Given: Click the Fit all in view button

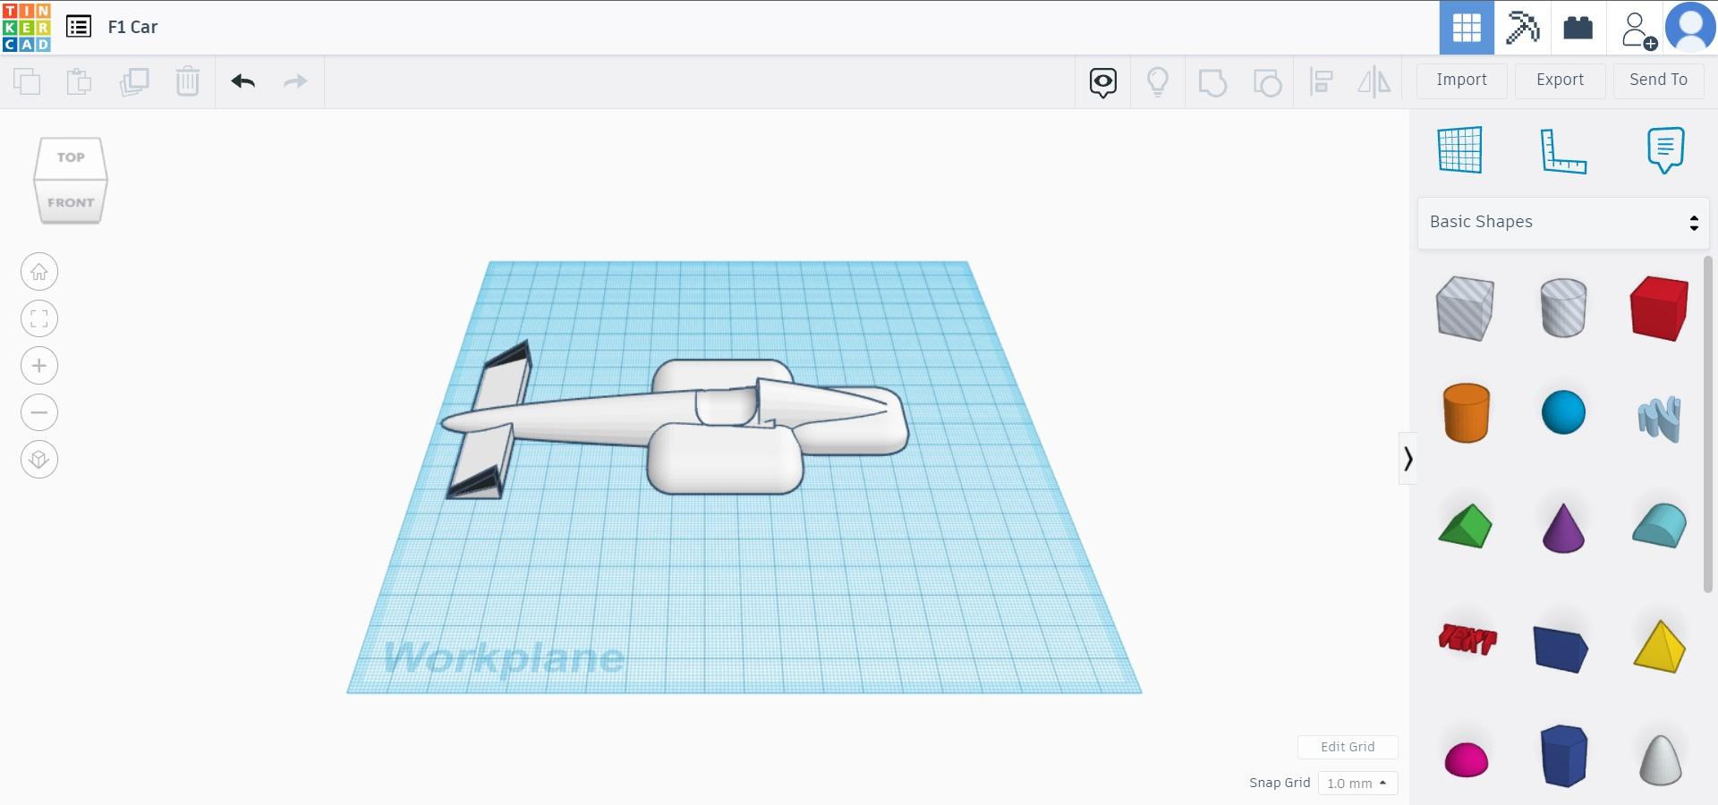Looking at the screenshot, I should pos(39,319).
